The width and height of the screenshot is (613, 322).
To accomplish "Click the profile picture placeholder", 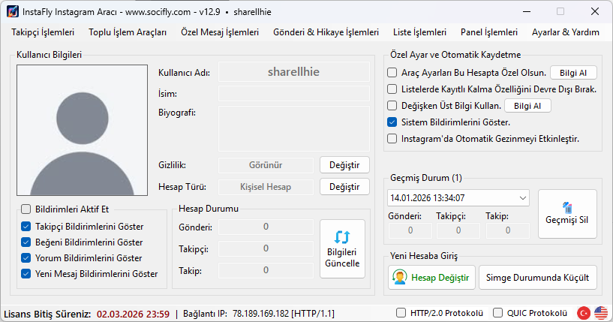I will click(82, 131).
